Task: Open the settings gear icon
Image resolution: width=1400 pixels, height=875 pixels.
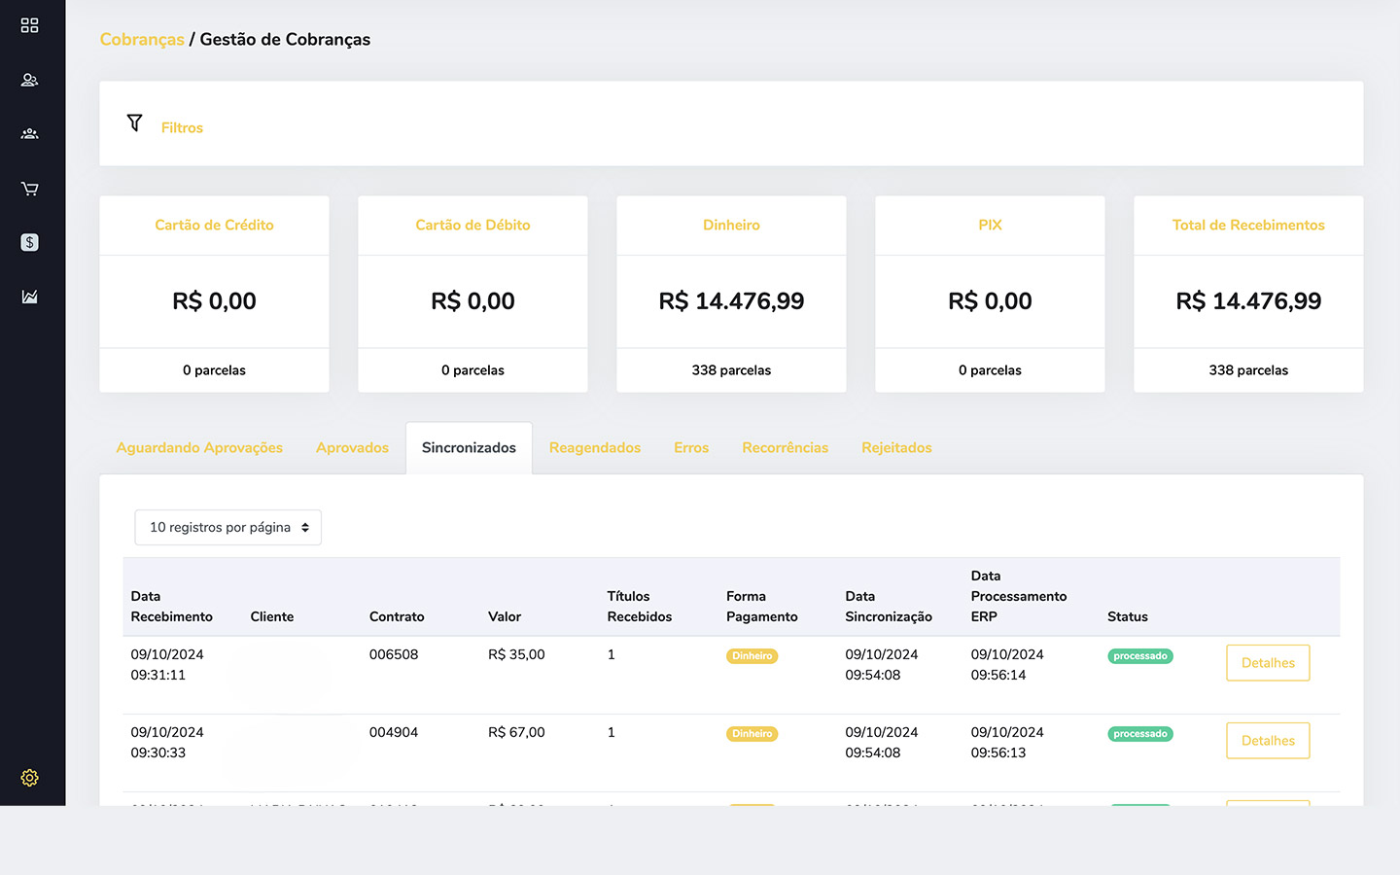Action: pyautogui.click(x=29, y=778)
